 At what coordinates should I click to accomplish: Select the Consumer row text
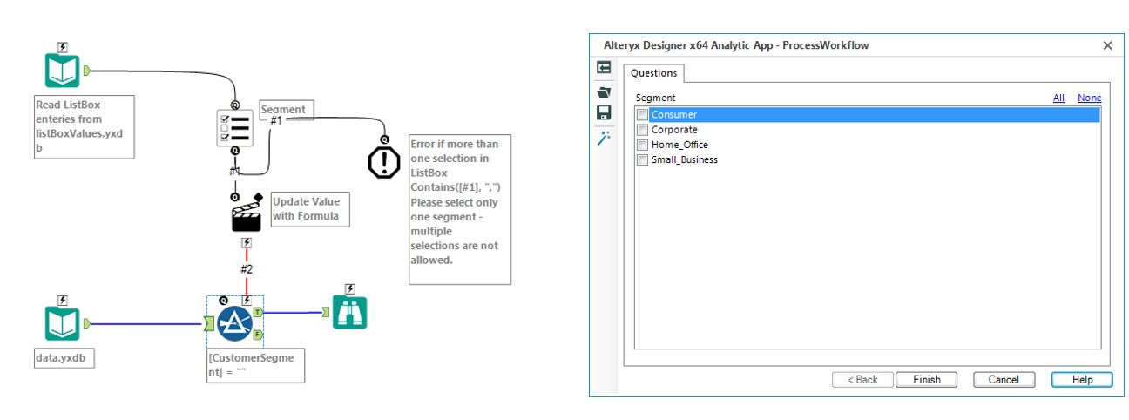coord(674,115)
